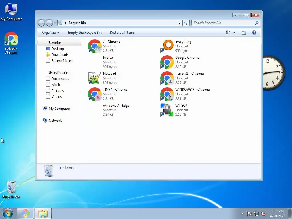292x219 pixels.
Task: Select the 7 - Chrome shortcut icon
Action: (95, 46)
